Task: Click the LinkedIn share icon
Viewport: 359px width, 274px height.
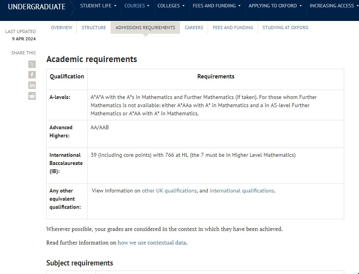Action: (32, 85)
